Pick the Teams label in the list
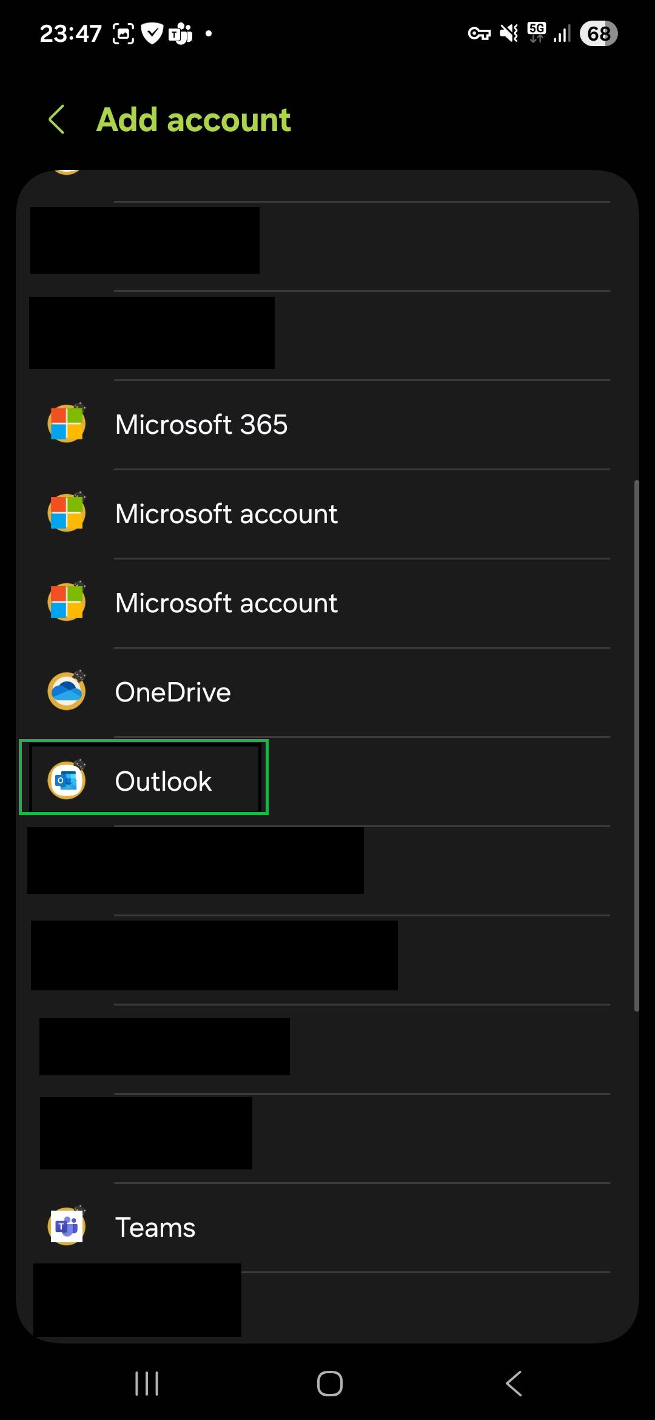 coord(155,1228)
